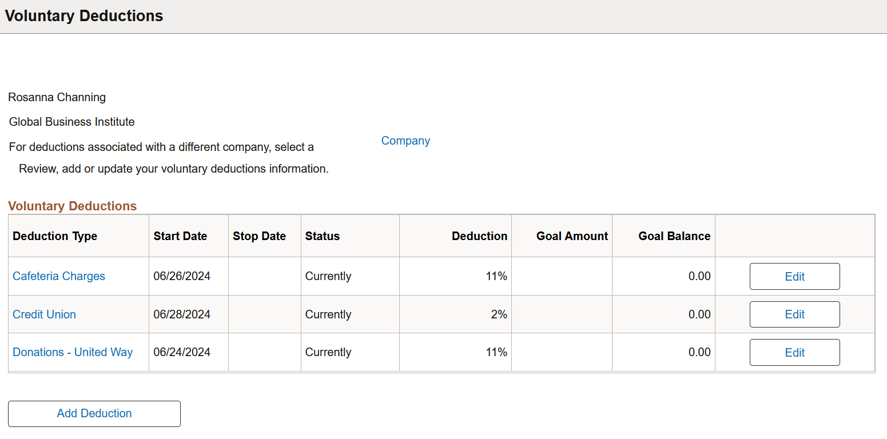Screen dimensions: 887x439
Task: Open the Credit Union deduction details
Action: pyautogui.click(x=44, y=314)
